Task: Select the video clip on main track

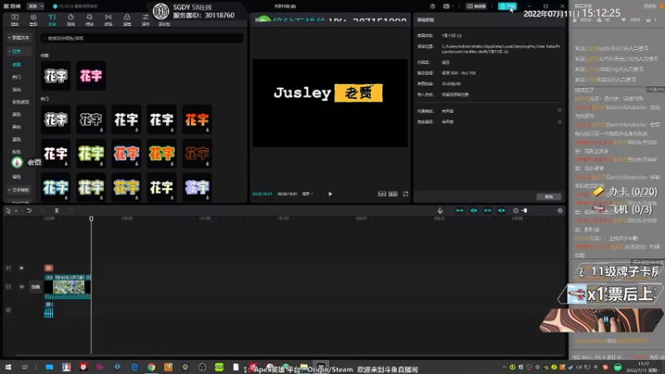Action: (x=67, y=287)
